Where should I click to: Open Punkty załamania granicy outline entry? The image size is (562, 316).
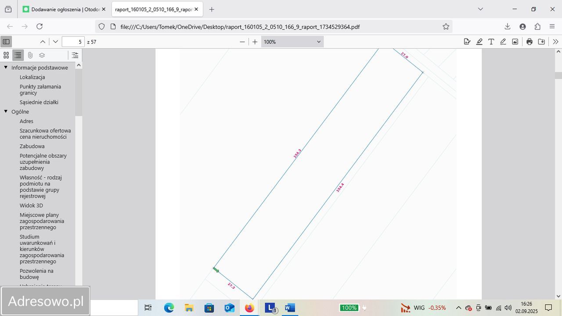pyautogui.click(x=40, y=90)
